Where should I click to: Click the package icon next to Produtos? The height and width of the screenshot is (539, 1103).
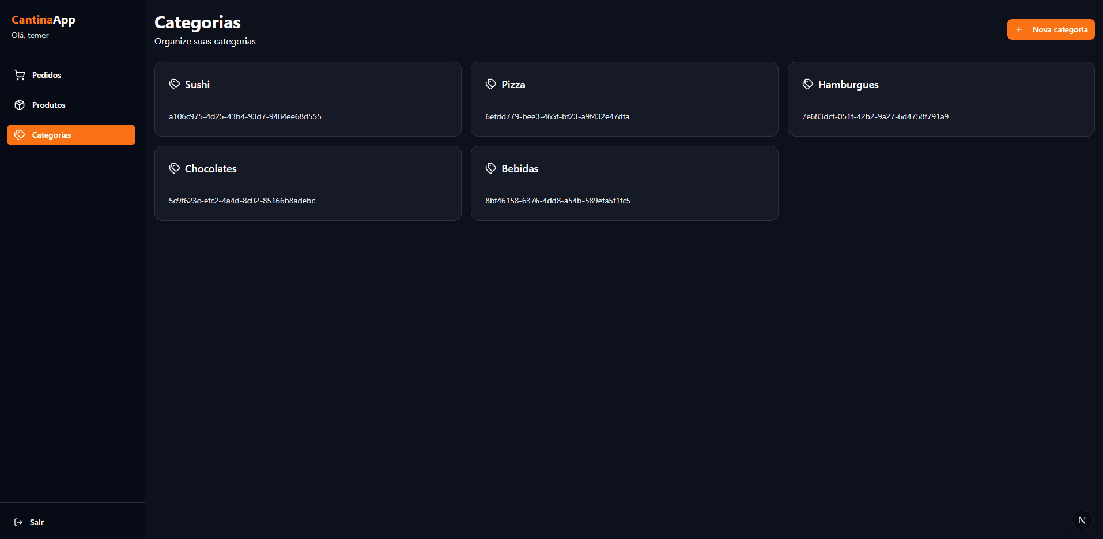pyautogui.click(x=19, y=105)
